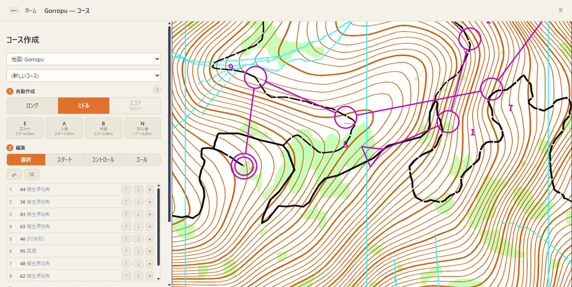572x287 pixels.
Task: Move control 83 植生界の角 down
Action: (x=139, y=214)
